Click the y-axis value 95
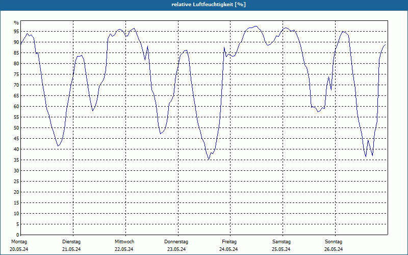 tap(16, 32)
